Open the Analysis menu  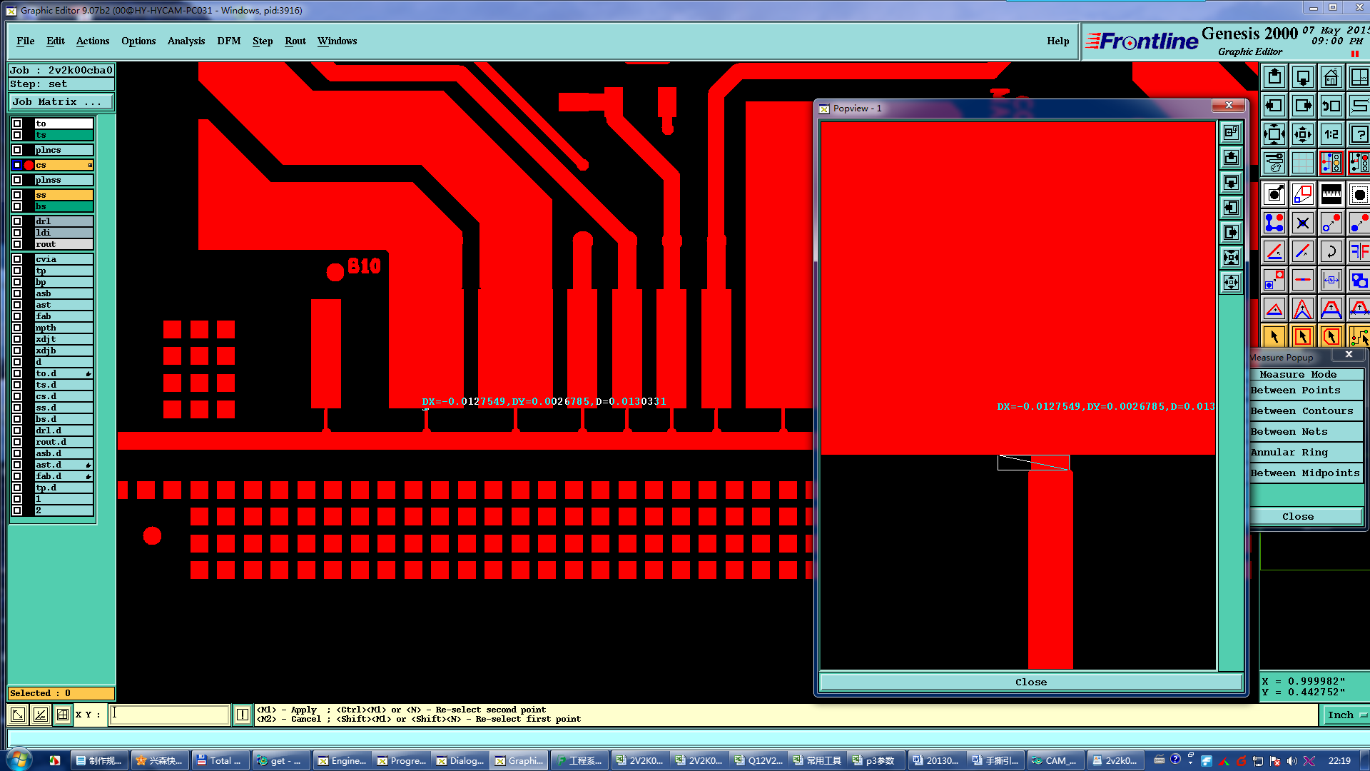point(186,41)
